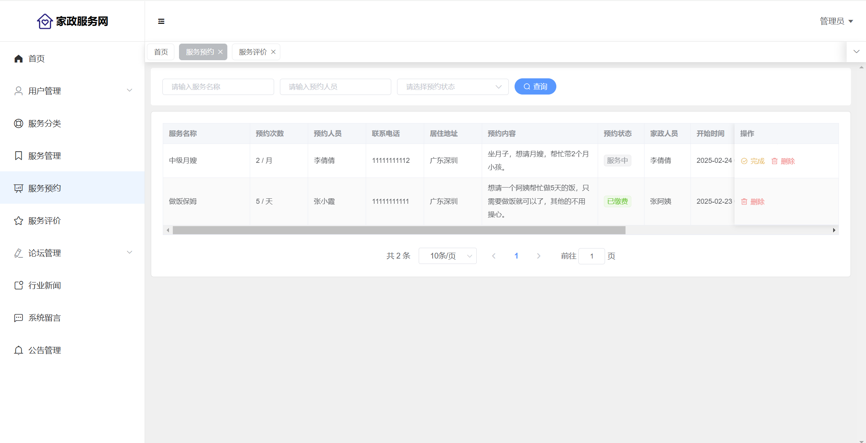Delete the 做饭保姆 booking row
The height and width of the screenshot is (443, 866).
tap(753, 202)
